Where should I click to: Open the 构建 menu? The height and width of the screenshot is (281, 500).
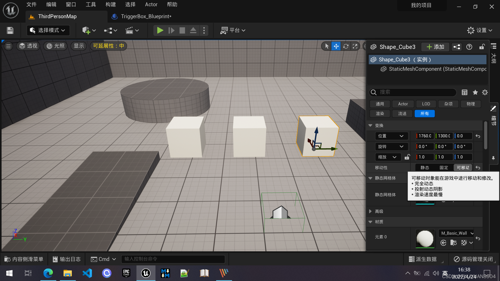tap(110, 4)
